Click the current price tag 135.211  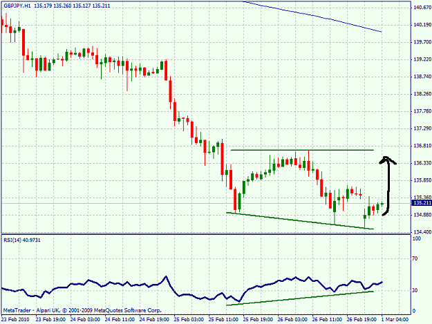[422, 203]
